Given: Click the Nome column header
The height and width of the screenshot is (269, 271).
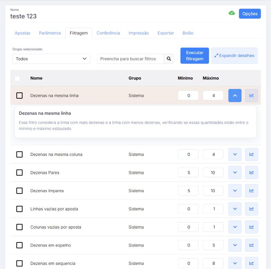Looking at the screenshot, I should 36,78.
